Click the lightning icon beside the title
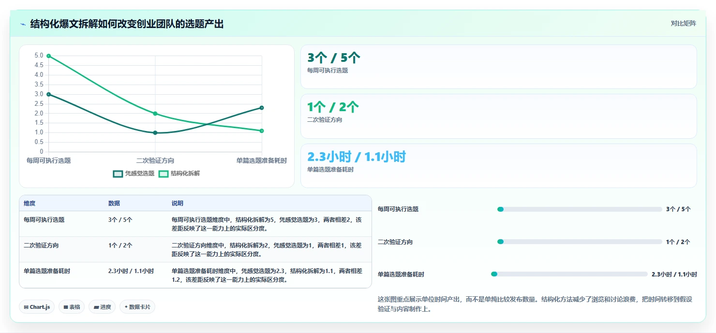716x333 pixels. click(x=23, y=24)
